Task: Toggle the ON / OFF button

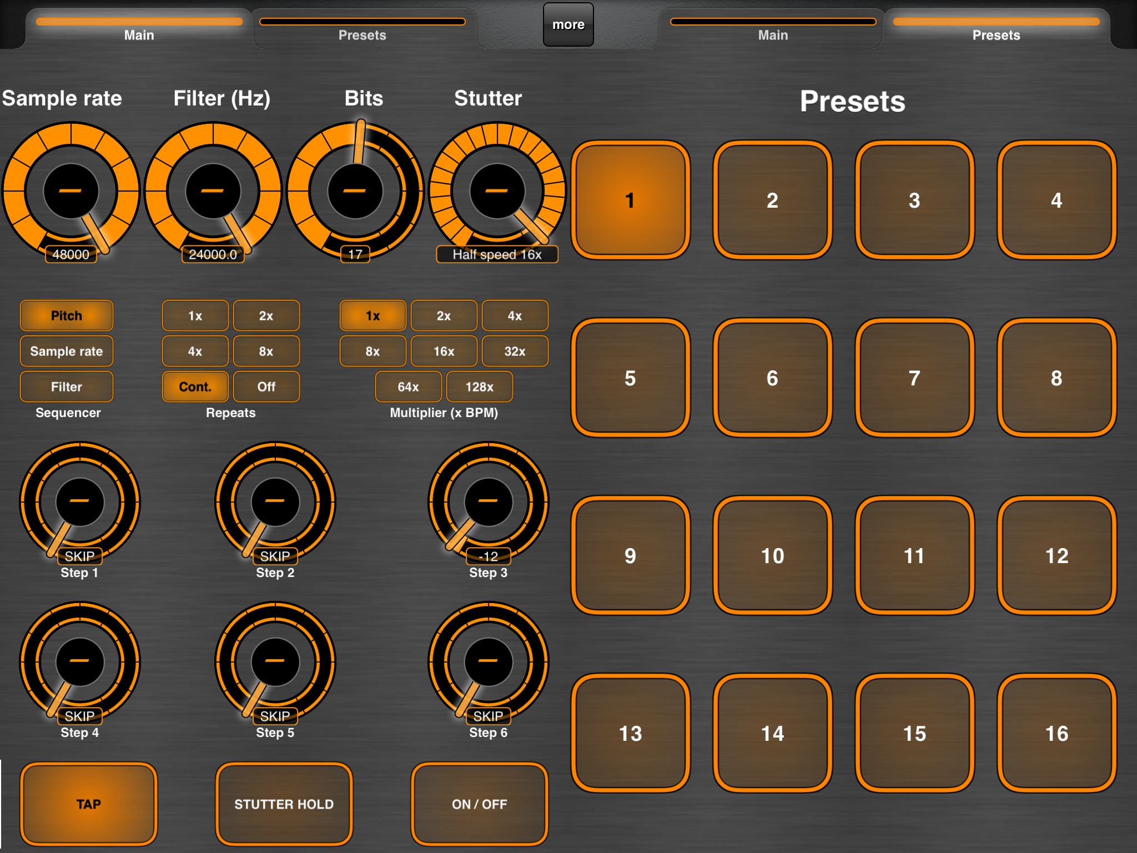Action: [480, 804]
